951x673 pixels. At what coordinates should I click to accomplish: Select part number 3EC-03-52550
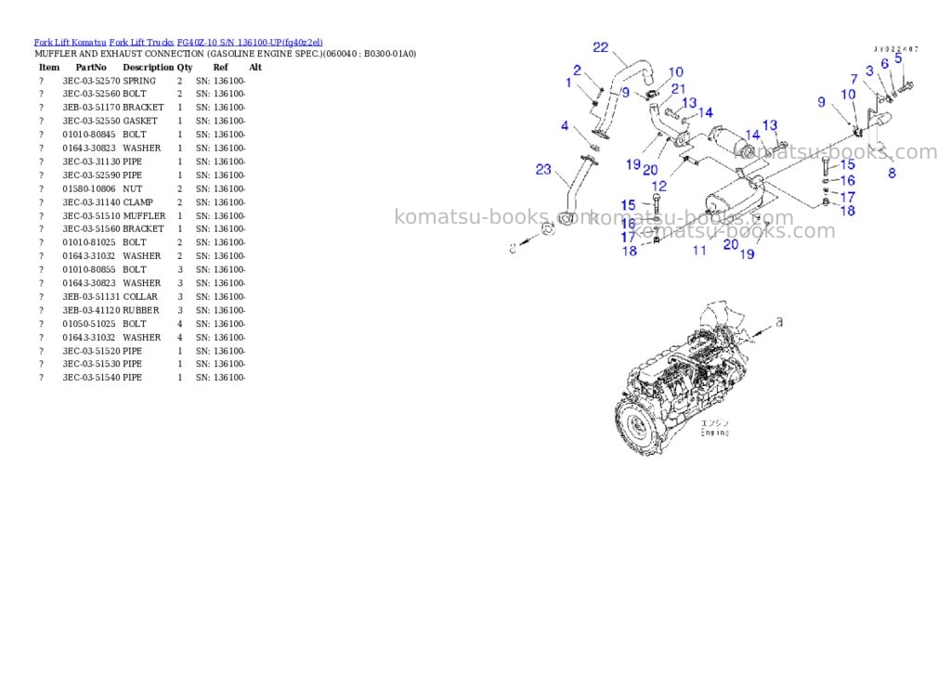91,122
